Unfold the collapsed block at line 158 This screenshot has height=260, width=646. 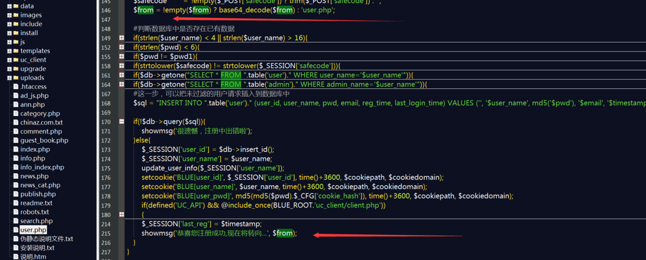[121, 66]
